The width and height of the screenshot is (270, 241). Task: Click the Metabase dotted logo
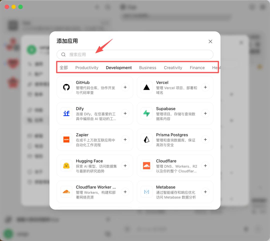point(146,192)
